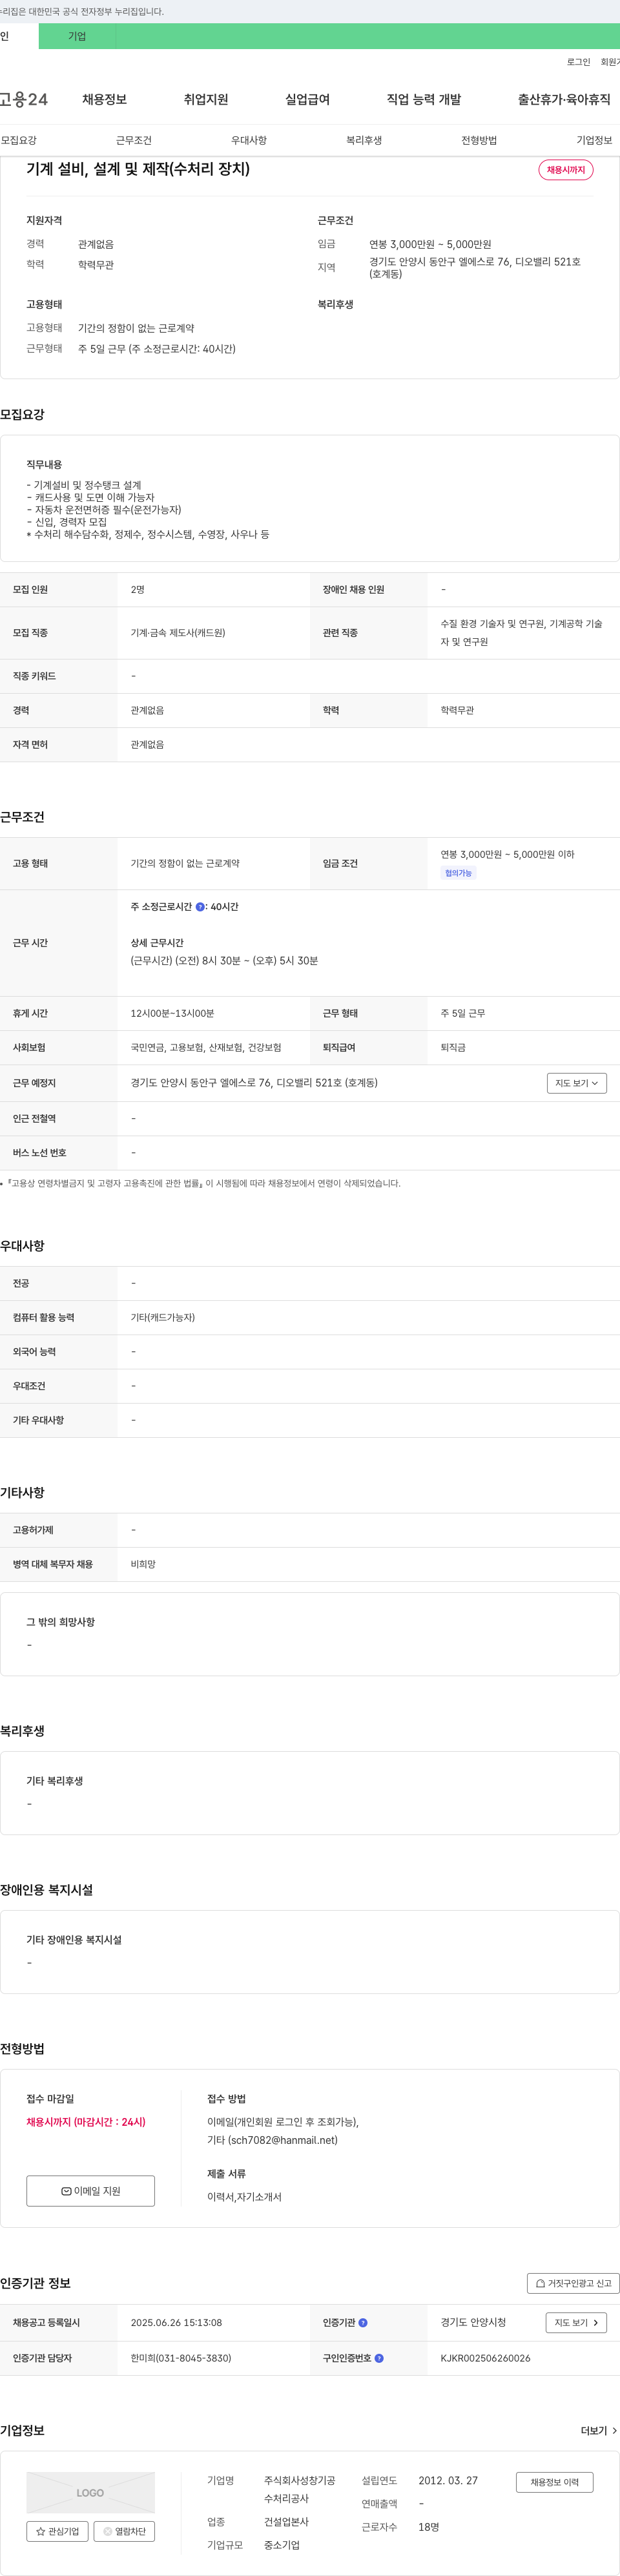
Task: Click 사회보험 value 국민연금, 고용보험, 산재보험, 건강보험
Action: click(206, 1047)
